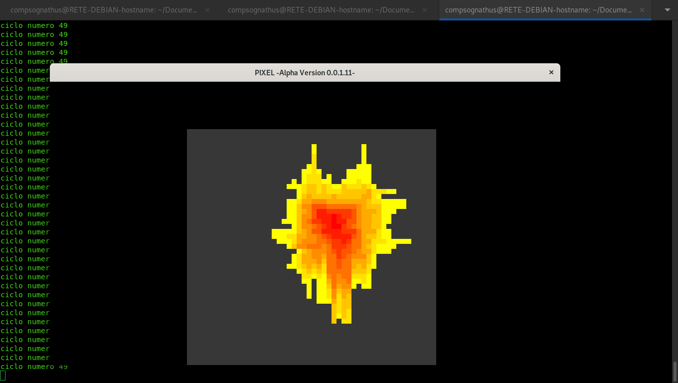678x383 pixels.
Task: Click the topmost 'ciclo numero 49' terminal line
Action: (x=34, y=25)
